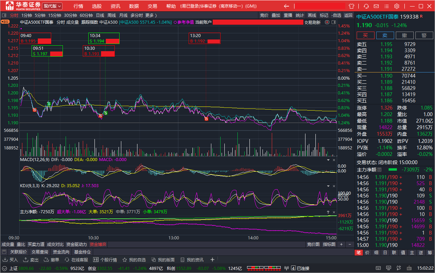
Task: Collapse the KDJ indicator panel arrow
Action: (x=328, y=186)
